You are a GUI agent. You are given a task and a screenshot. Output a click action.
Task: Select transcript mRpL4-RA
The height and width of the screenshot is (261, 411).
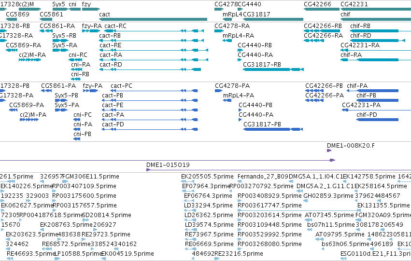pos(227,41)
